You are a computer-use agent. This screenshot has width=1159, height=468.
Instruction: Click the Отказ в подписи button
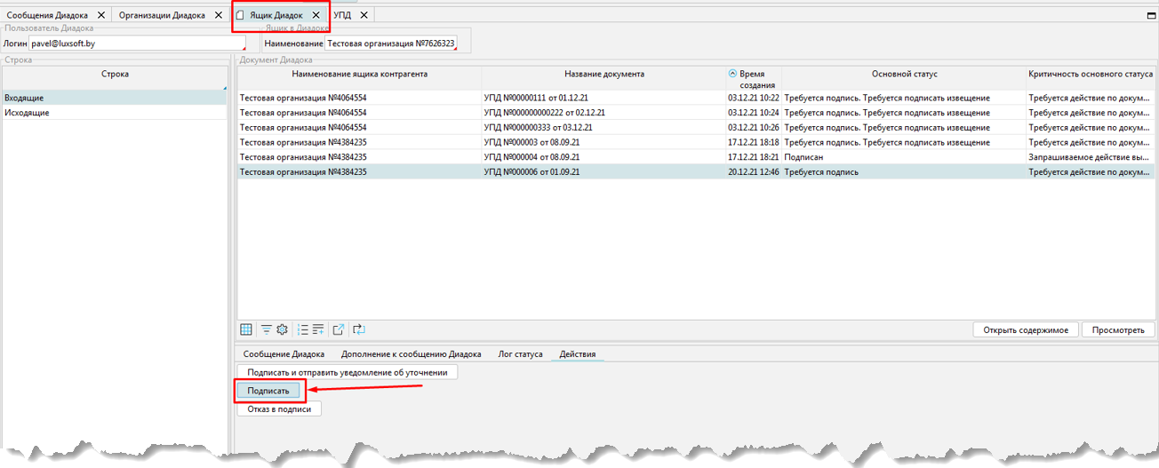click(279, 409)
